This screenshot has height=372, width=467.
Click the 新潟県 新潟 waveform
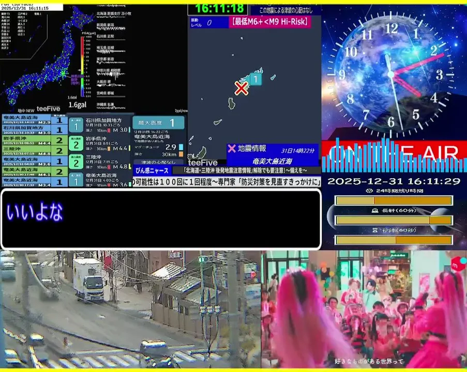pos(111,28)
